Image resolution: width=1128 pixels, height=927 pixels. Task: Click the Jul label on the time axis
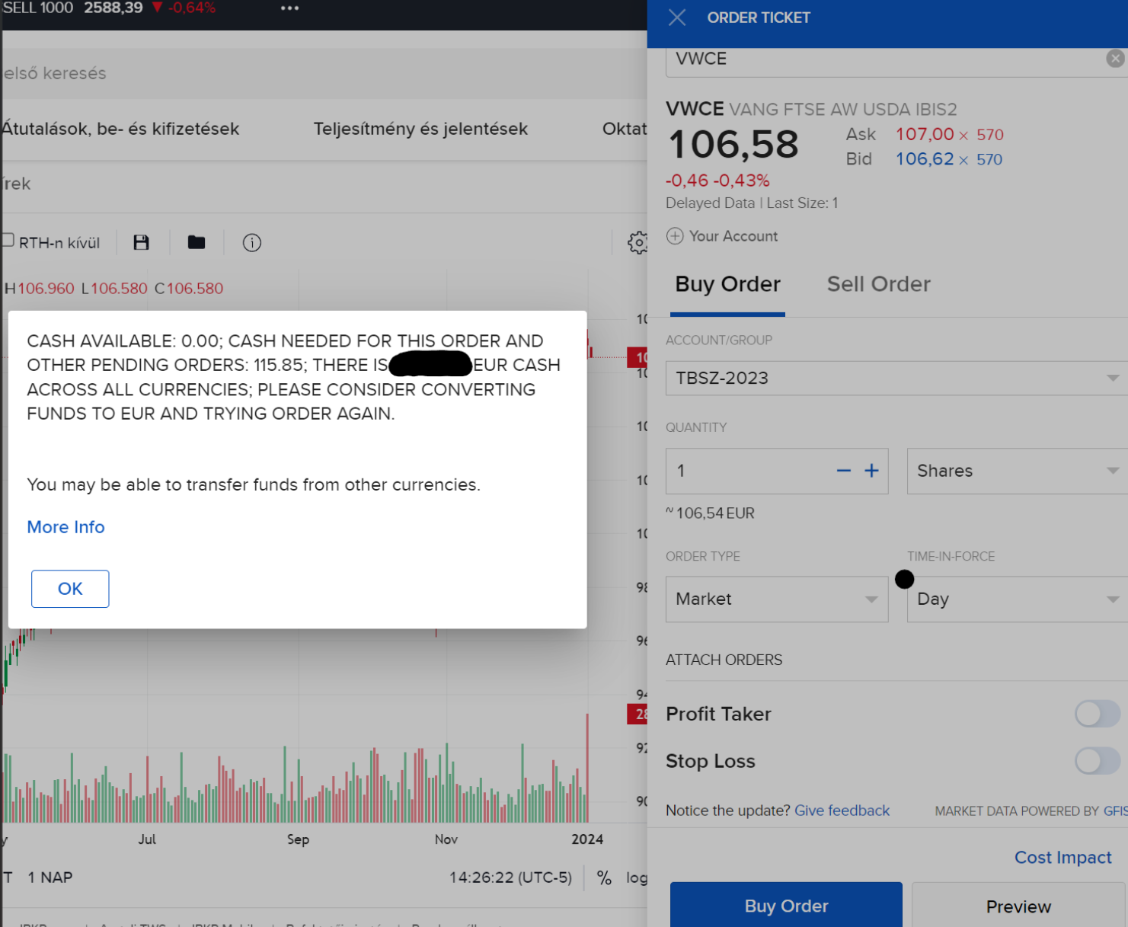point(147,839)
